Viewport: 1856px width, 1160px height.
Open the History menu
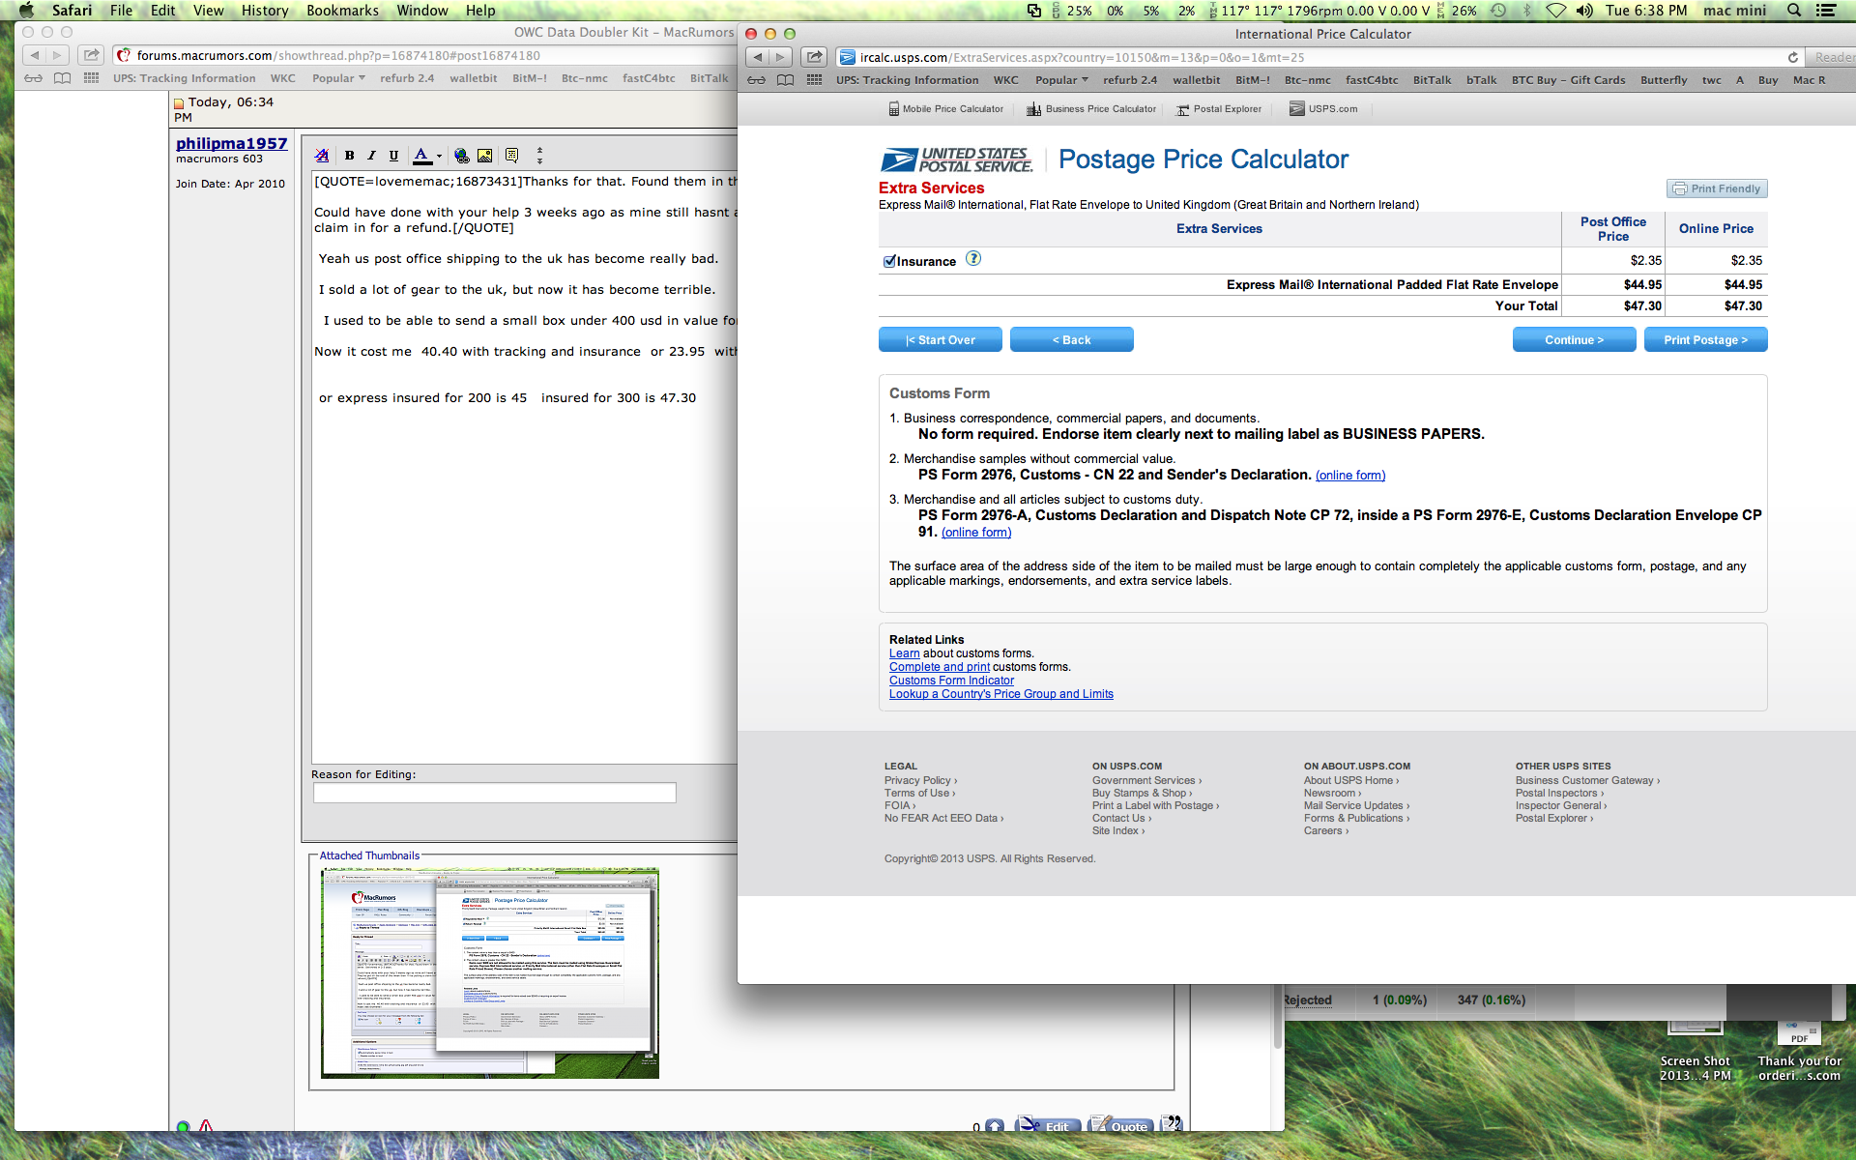tap(264, 11)
